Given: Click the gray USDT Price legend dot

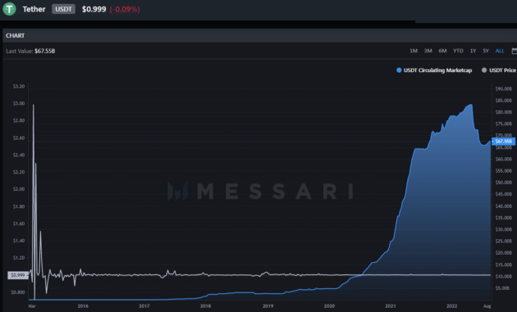Looking at the screenshot, I should [x=484, y=70].
